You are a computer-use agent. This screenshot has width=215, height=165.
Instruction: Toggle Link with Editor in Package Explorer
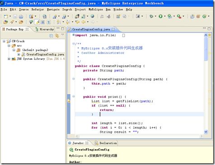[57, 36]
